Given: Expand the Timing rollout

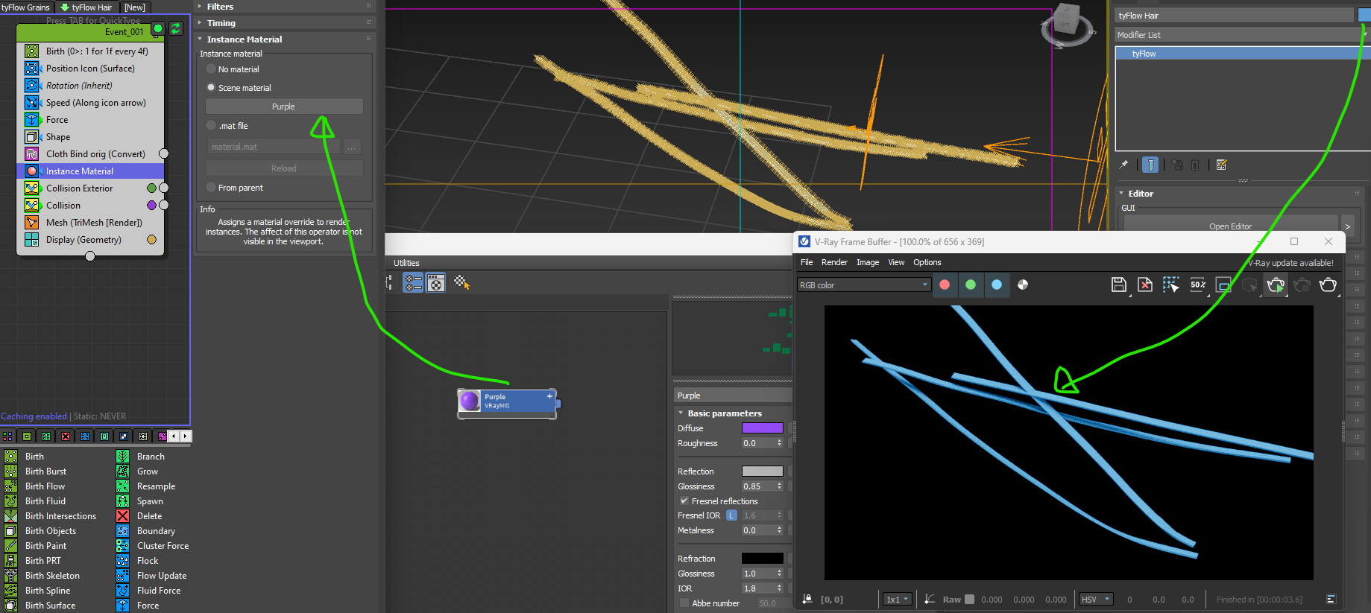Looking at the screenshot, I should tap(221, 23).
